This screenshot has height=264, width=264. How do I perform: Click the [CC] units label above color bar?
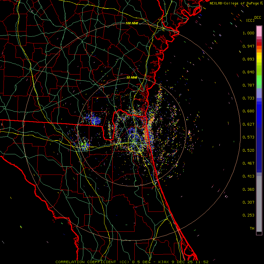pyautogui.click(x=250, y=20)
